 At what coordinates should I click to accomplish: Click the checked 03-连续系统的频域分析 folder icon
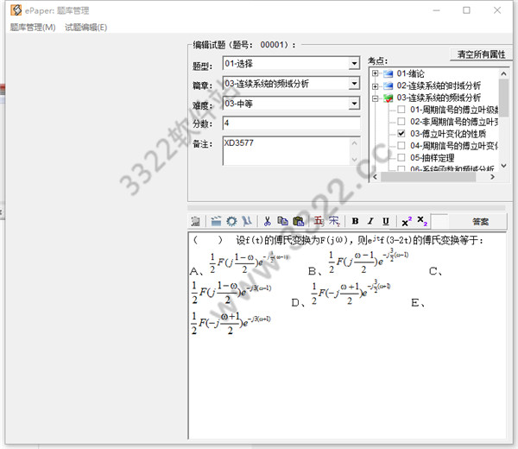pos(388,98)
